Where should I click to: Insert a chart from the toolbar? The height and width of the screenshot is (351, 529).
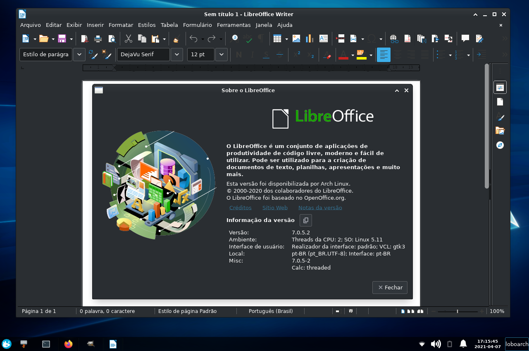(x=310, y=38)
